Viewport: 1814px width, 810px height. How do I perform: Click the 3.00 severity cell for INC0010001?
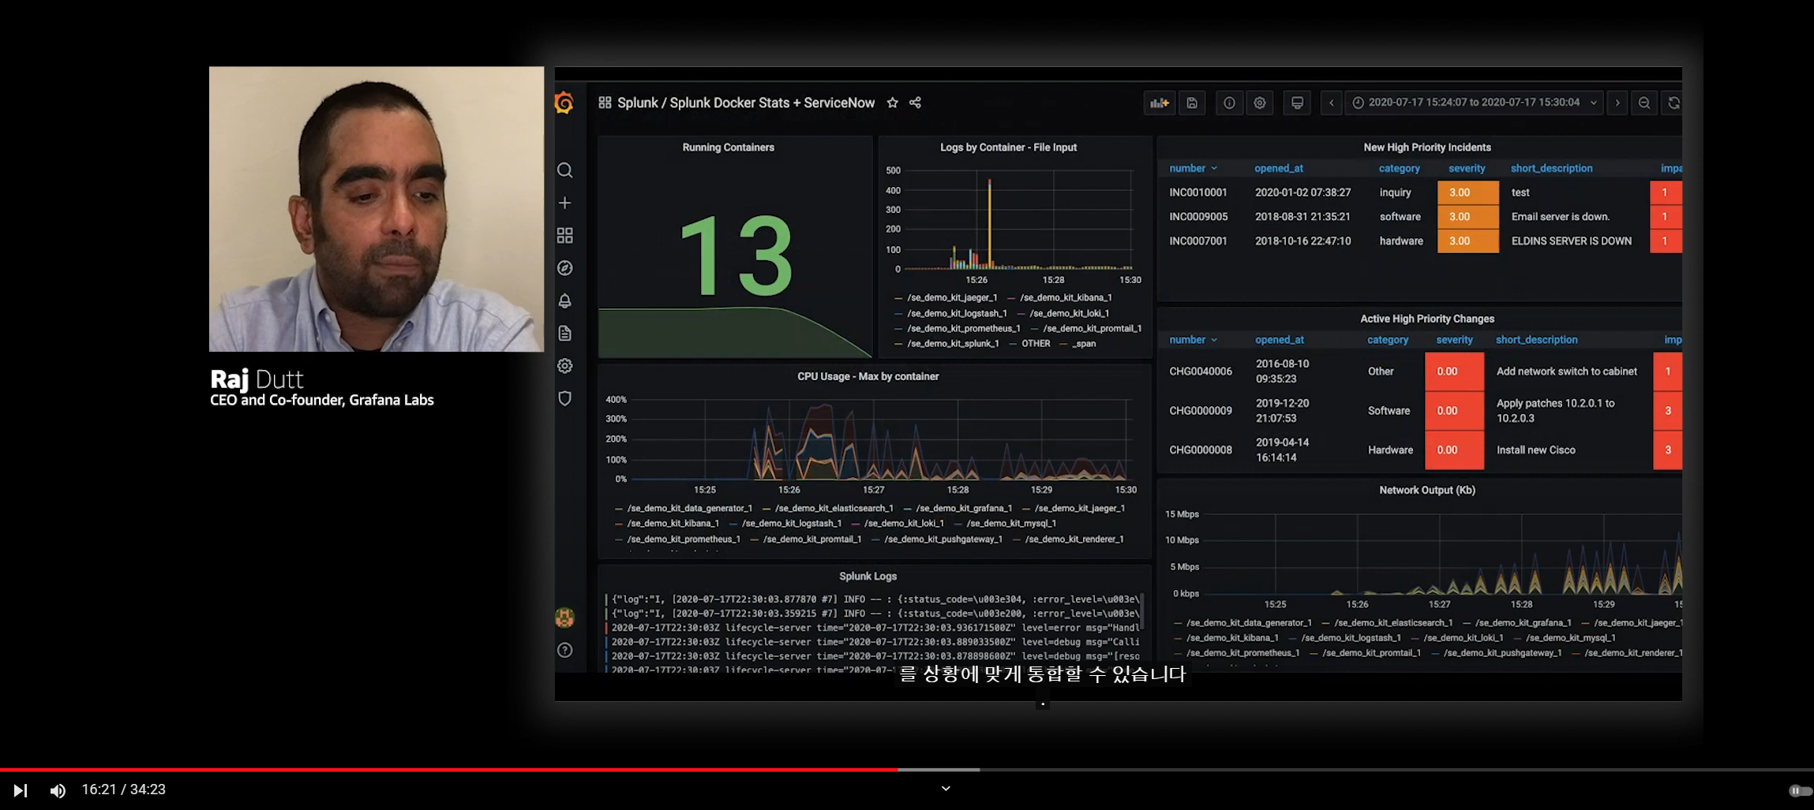point(1467,192)
